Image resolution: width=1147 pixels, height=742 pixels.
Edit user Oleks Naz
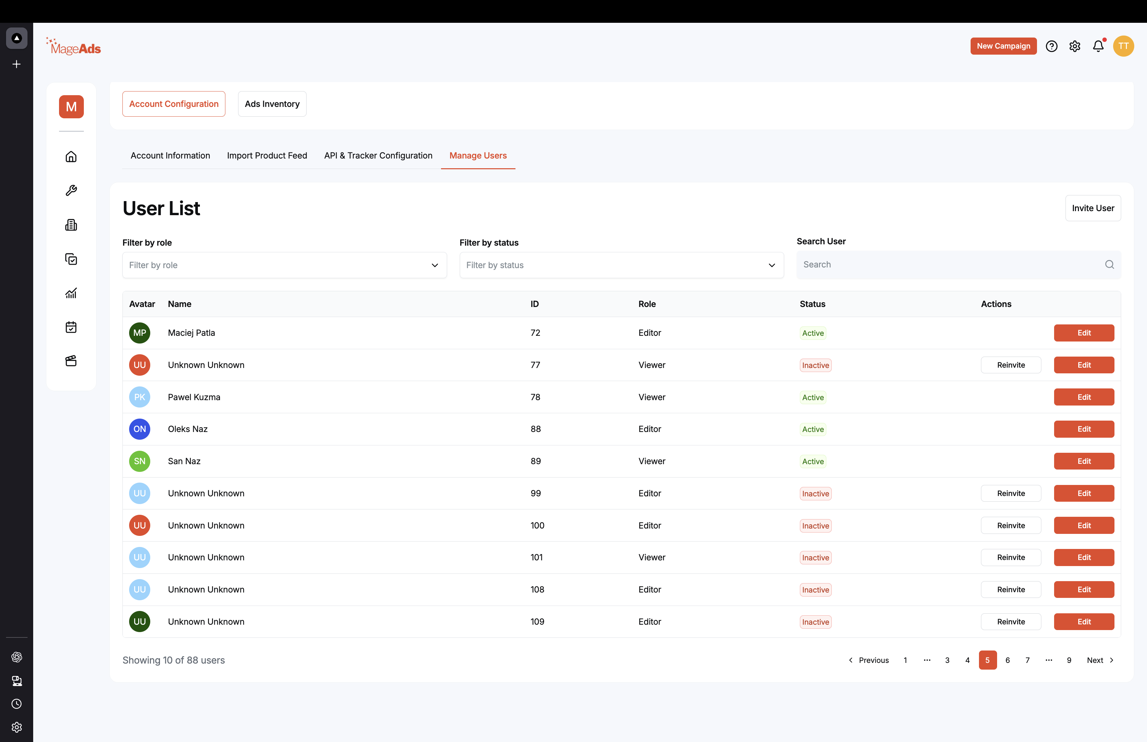1084,429
